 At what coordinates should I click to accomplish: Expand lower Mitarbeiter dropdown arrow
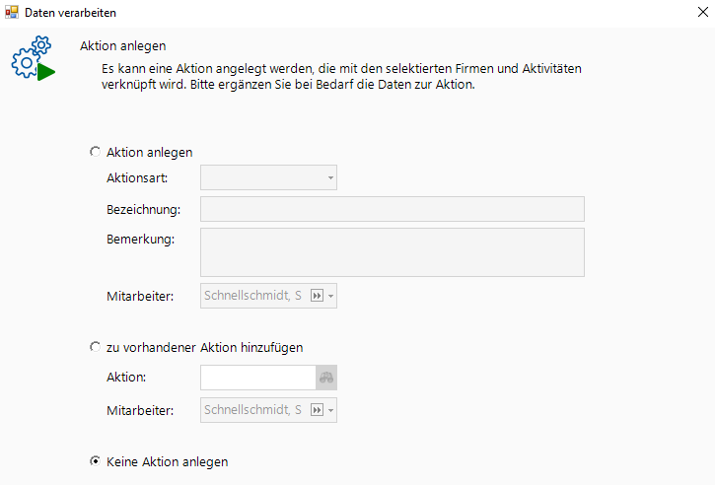click(331, 410)
